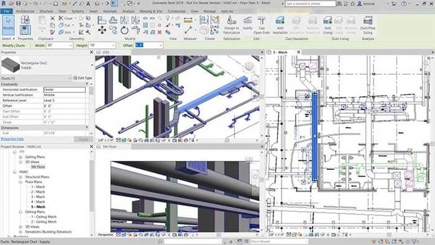Click the Offset tool icon
The width and height of the screenshot is (435, 245).
click(x=113, y=20)
